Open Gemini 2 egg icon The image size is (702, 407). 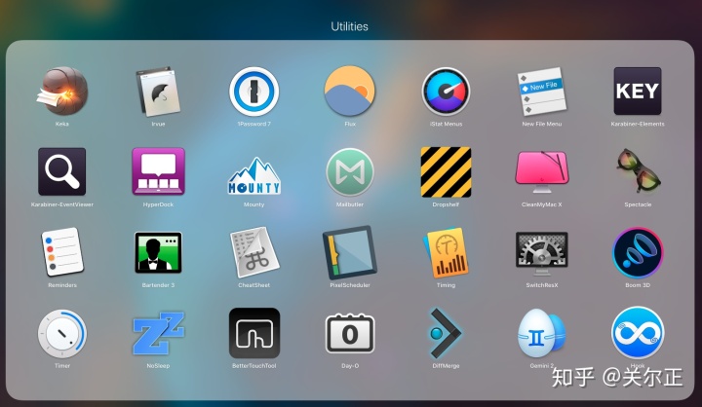pos(542,333)
